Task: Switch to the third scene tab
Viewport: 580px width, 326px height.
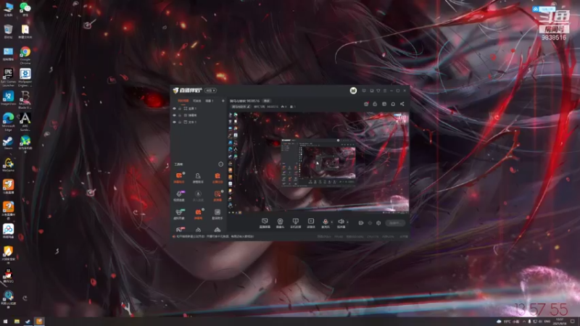Action: [x=210, y=101]
